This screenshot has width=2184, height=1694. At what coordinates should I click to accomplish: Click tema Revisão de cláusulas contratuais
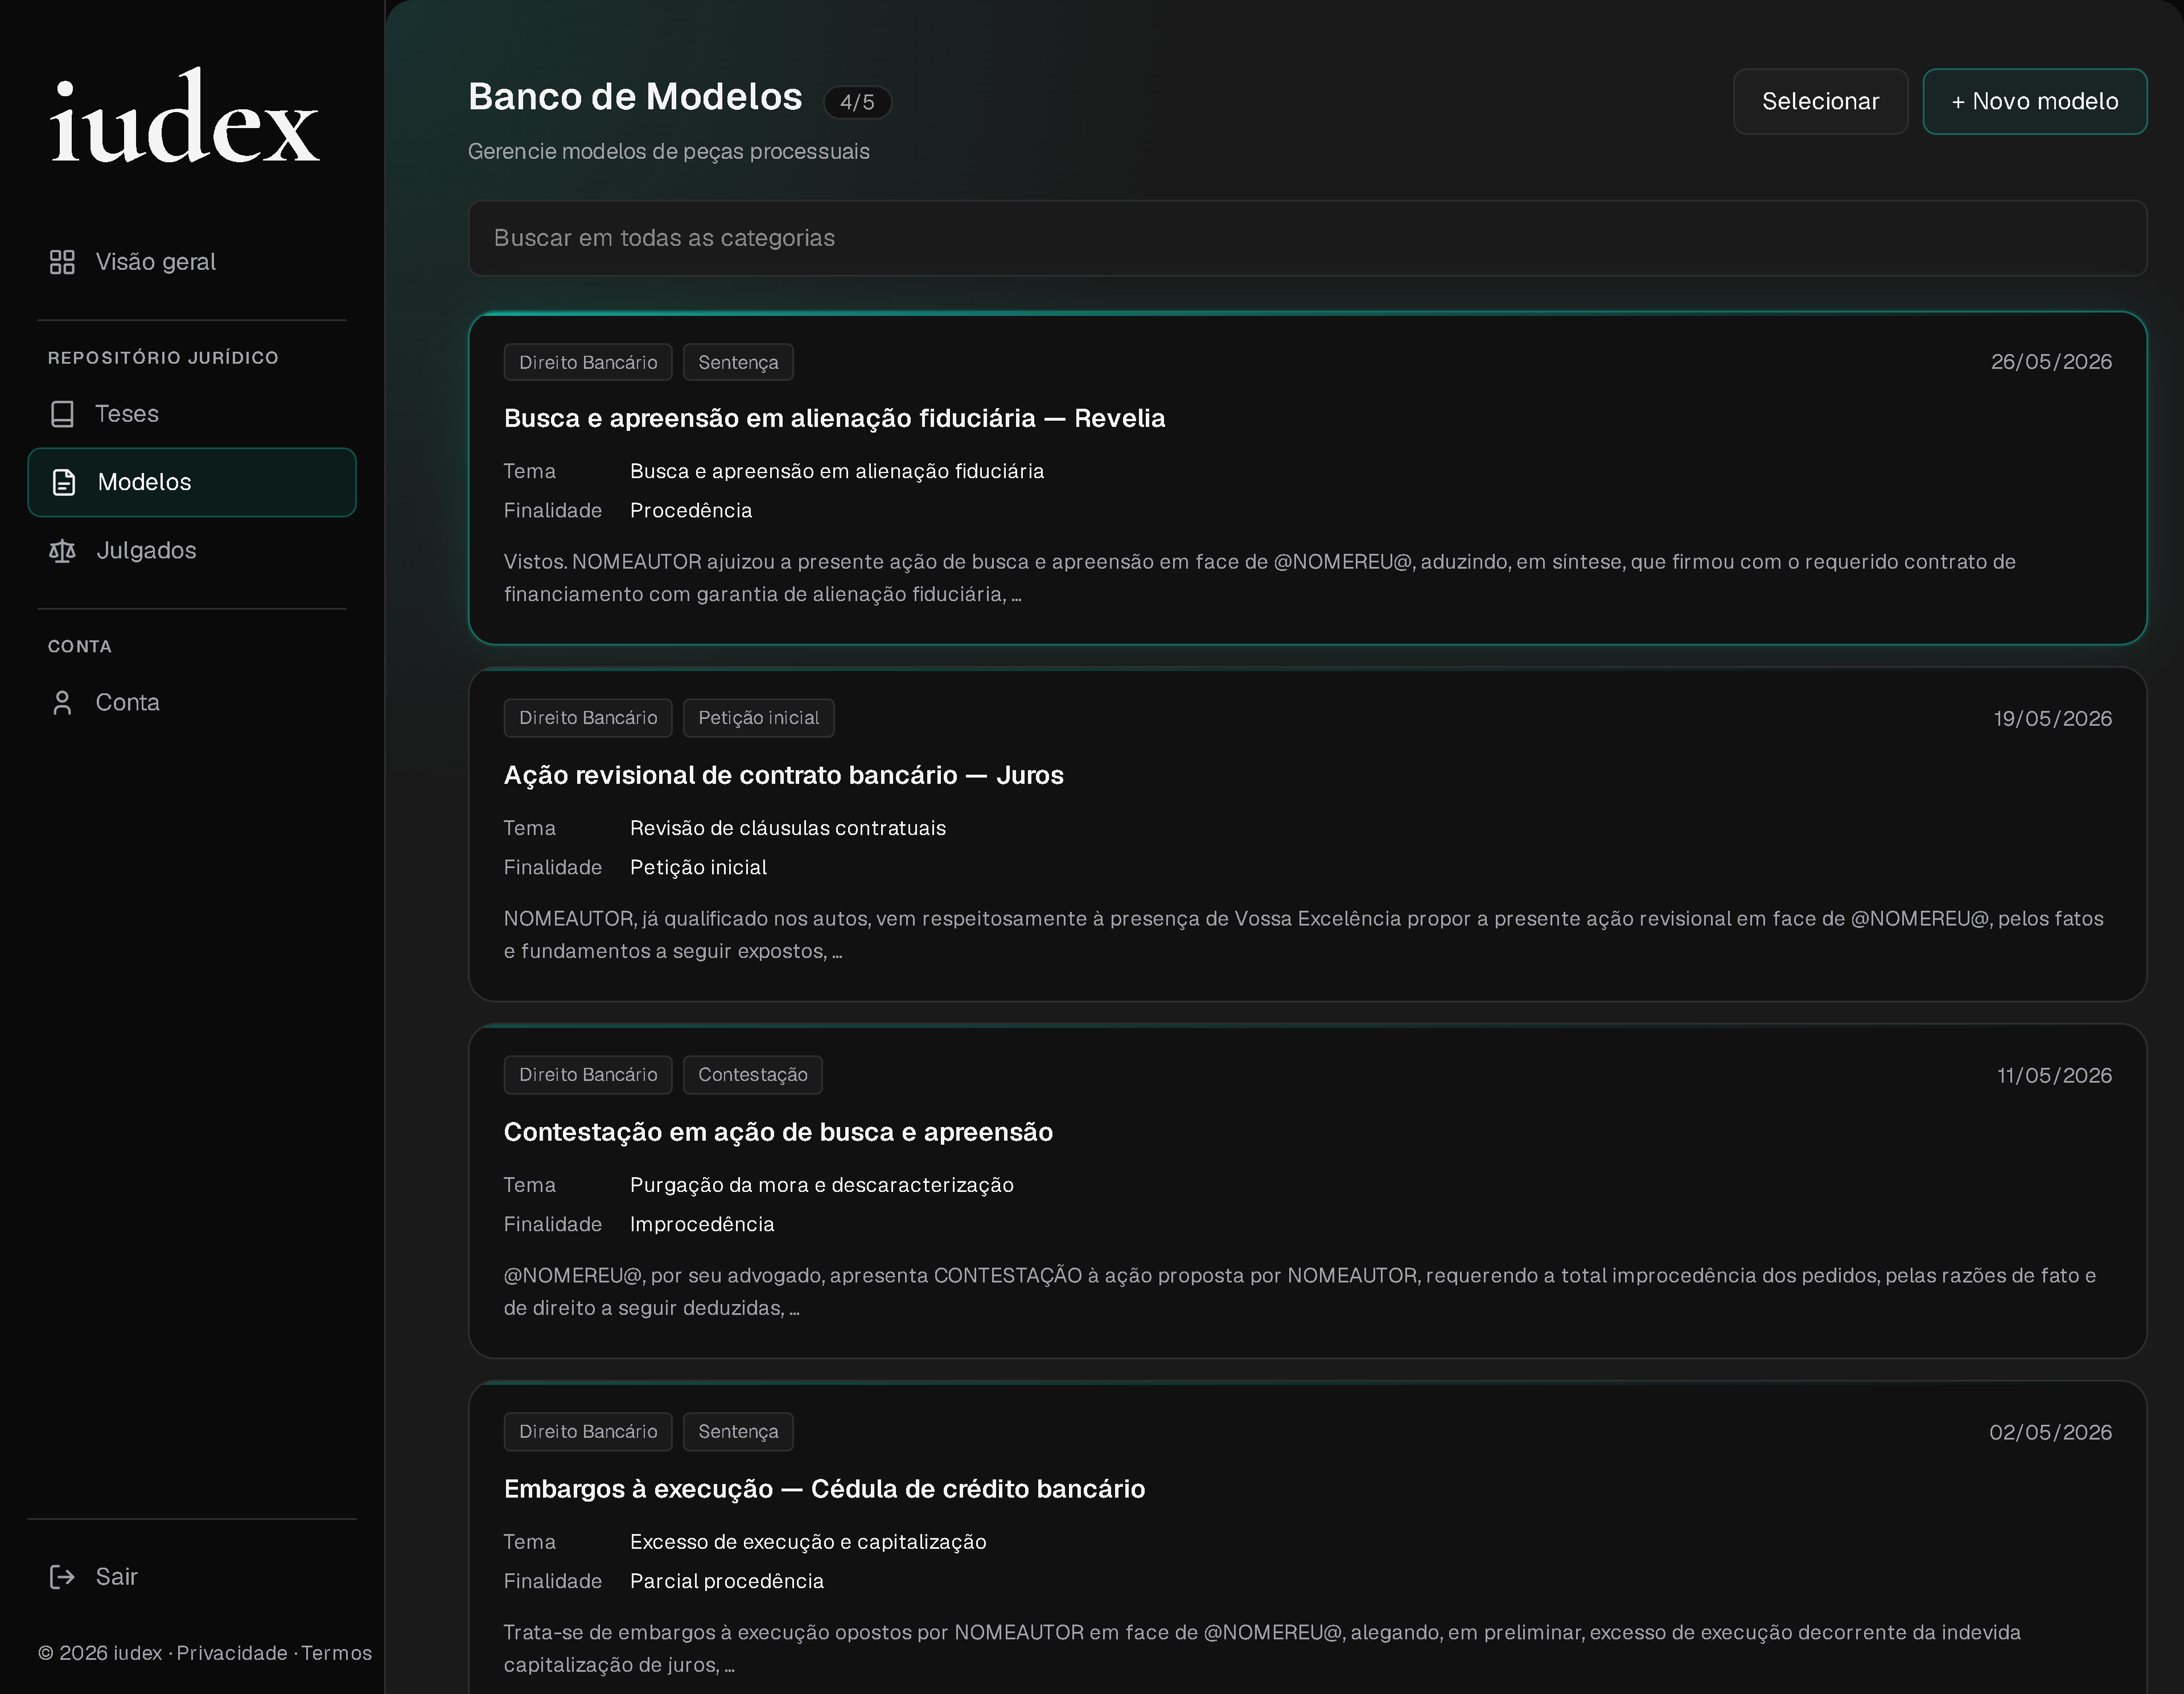point(787,828)
